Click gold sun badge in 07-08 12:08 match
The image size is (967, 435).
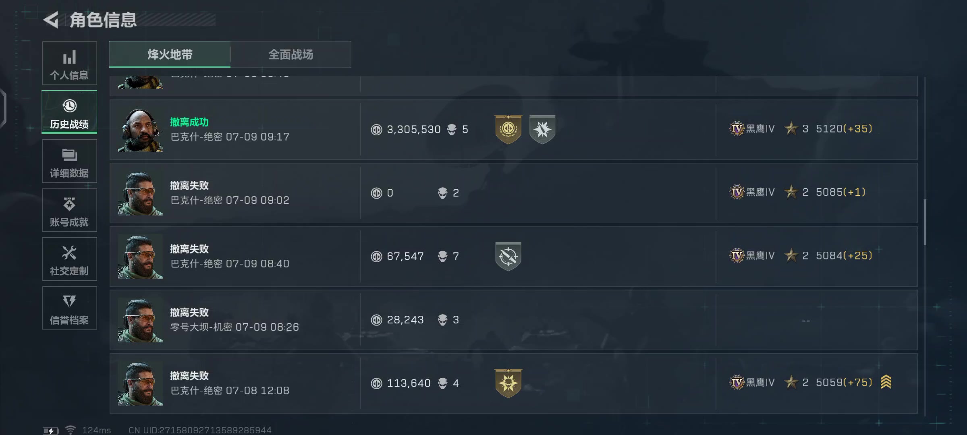pos(508,383)
